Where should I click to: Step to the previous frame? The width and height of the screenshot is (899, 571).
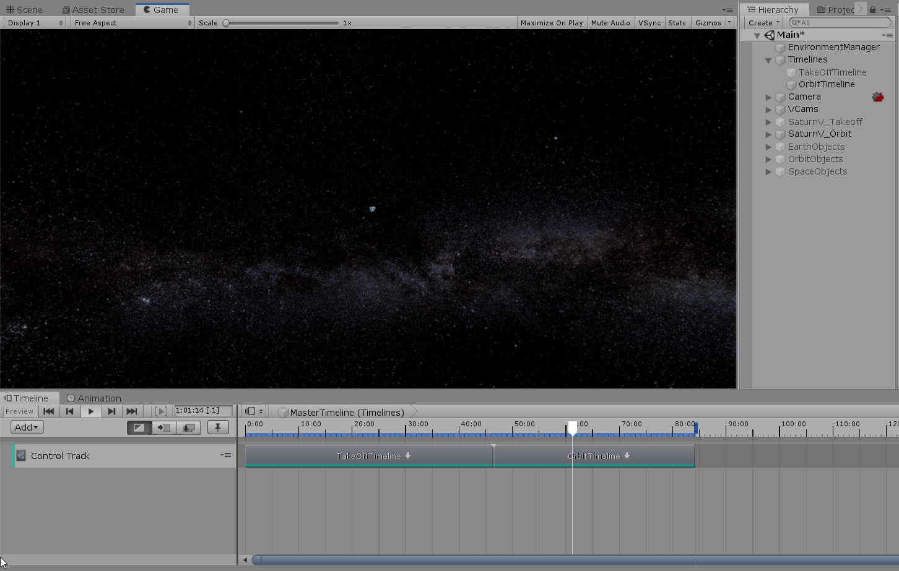pyautogui.click(x=69, y=411)
